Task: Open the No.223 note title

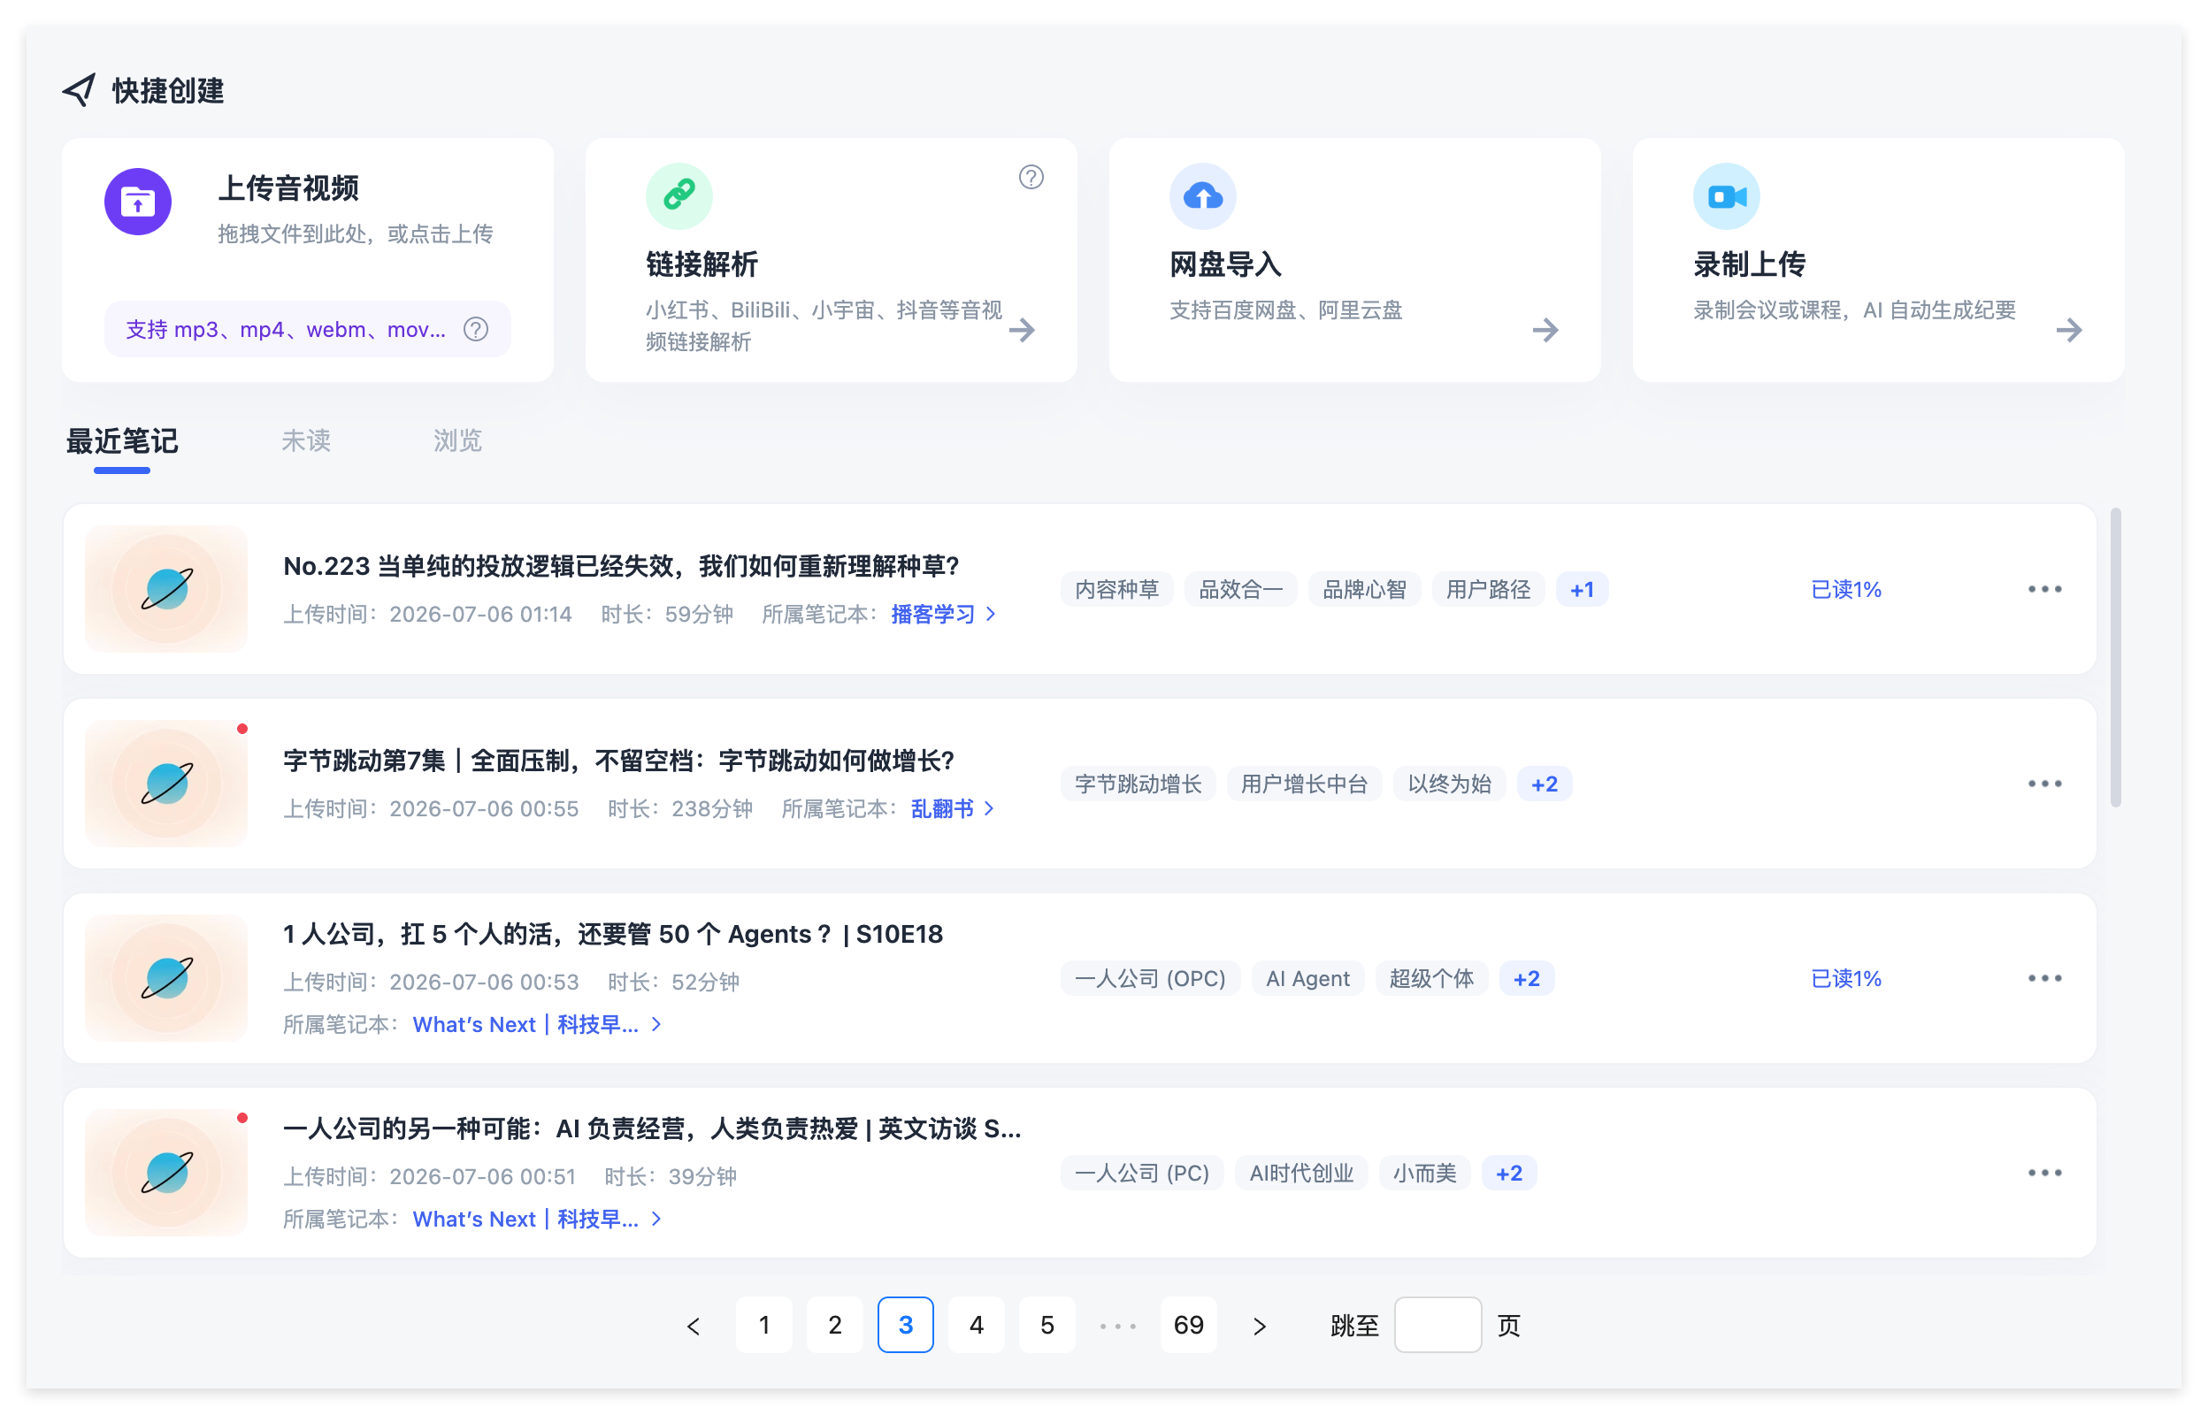Action: 621,566
